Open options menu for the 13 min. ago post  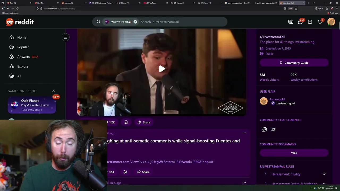point(244,183)
